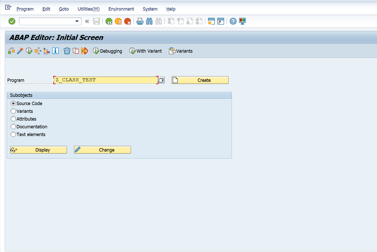The height and width of the screenshot is (252, 377).
Task: Click the Next Page icon
Action: (x=190, y=21)
